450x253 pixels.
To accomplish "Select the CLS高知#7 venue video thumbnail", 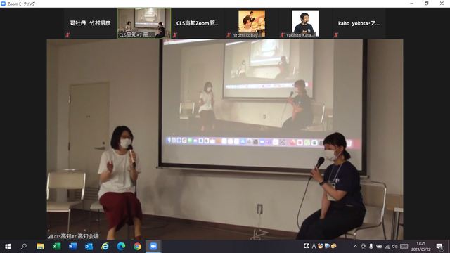I will tap(144, 23).
